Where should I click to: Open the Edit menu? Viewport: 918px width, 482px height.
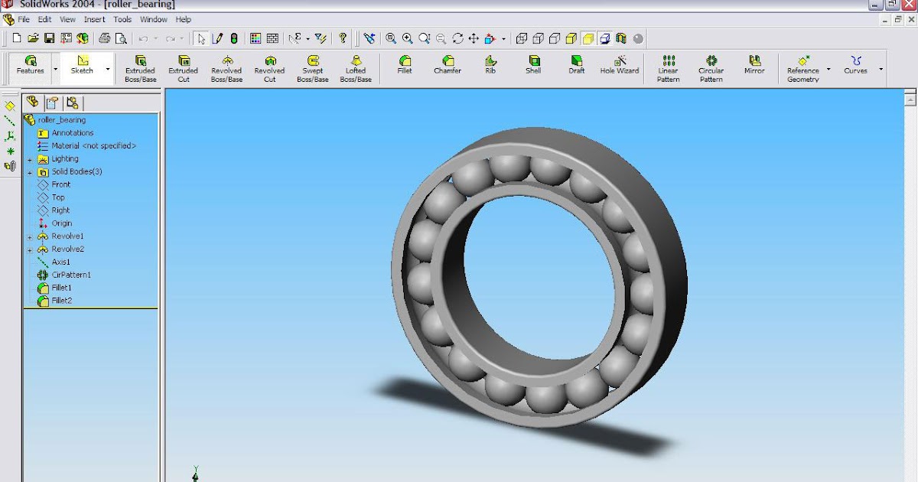coord(45,19)
